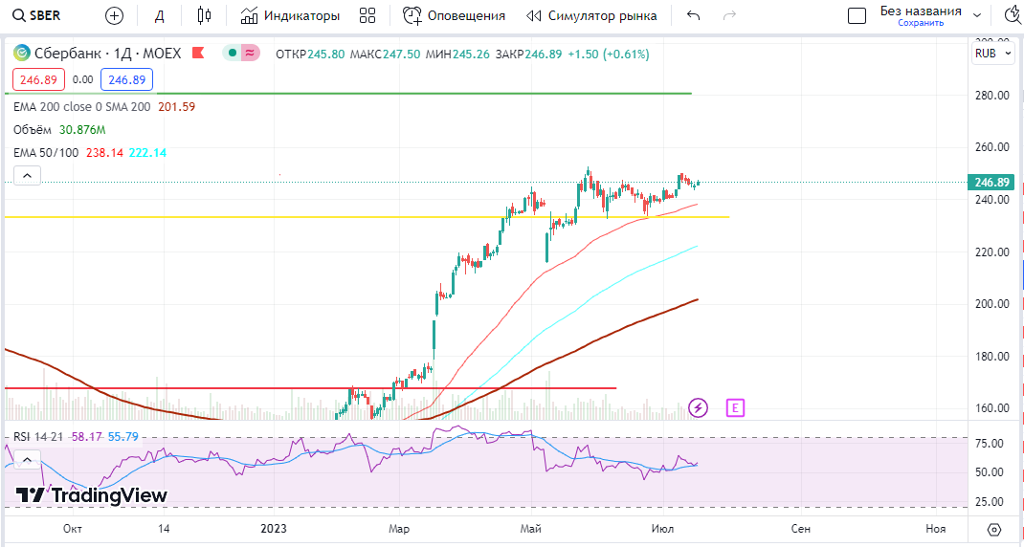This screenshot has height=547, width=1024.
Task: Click the 280.00 price scale label
Action: [x=992, y=96]
